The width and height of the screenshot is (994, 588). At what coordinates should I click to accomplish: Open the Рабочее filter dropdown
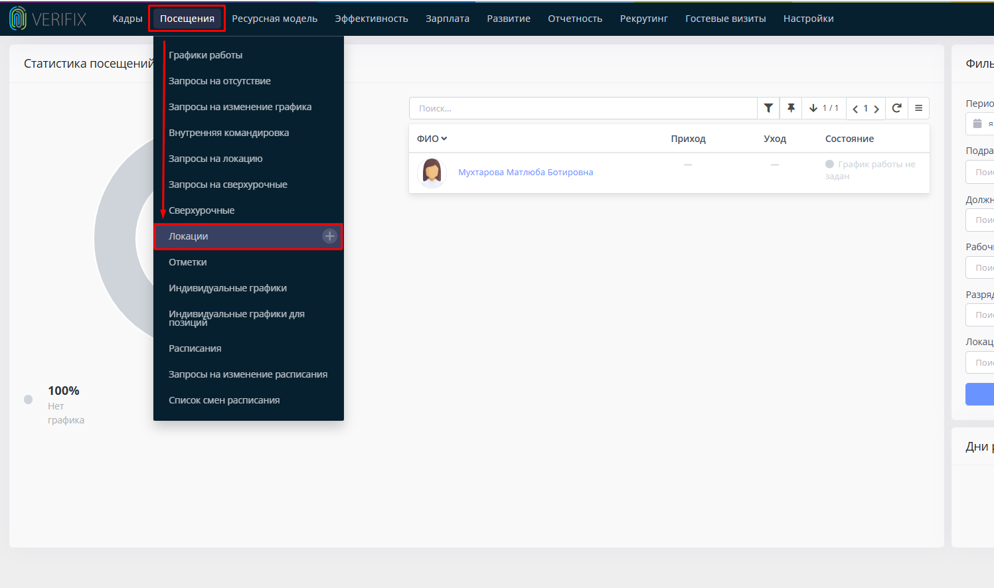(980, 267)
